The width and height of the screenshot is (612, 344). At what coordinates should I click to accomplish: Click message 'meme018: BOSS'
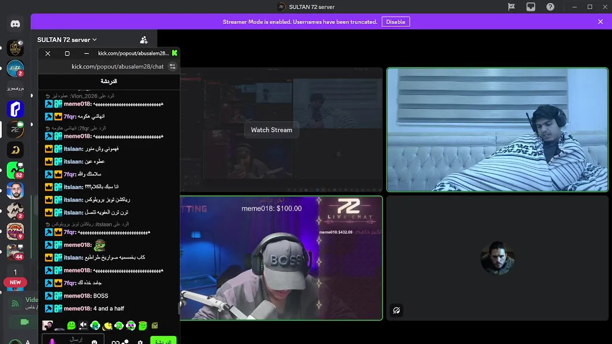coord(76,296)
